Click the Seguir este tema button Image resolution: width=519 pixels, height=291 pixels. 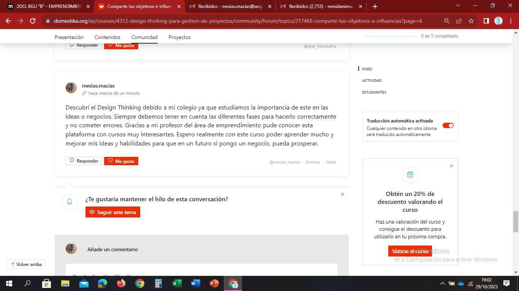tap(113, 212)
